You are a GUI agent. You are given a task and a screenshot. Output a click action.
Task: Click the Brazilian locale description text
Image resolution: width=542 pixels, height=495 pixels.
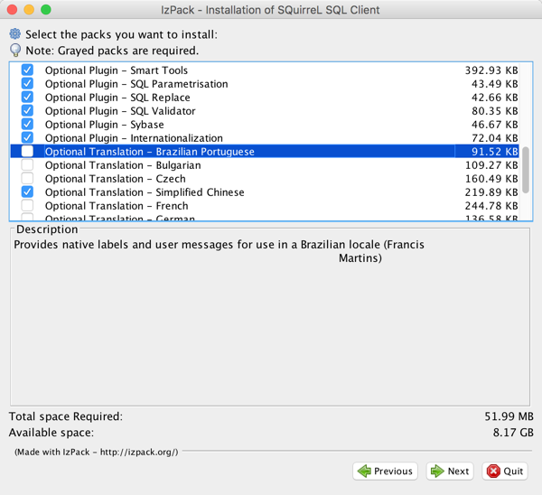point(219,251)
